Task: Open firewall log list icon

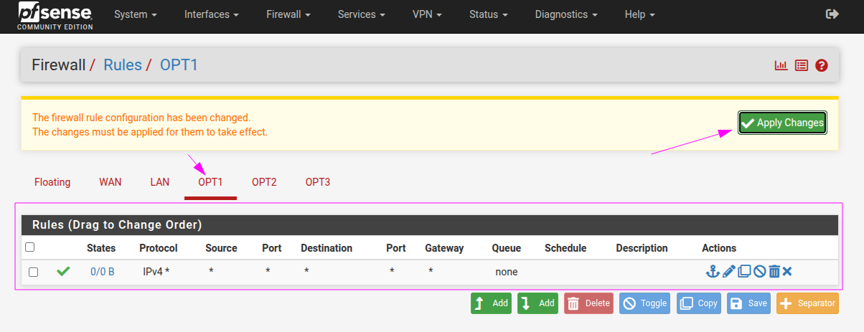Action: [x=802, y=65]
